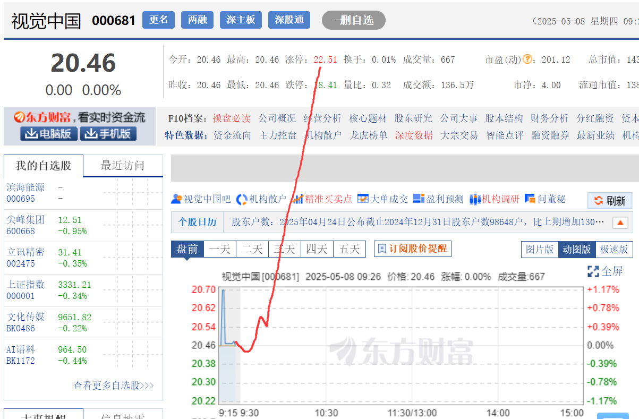
Task: Download 手机版 app
Action: coord(108,134)
